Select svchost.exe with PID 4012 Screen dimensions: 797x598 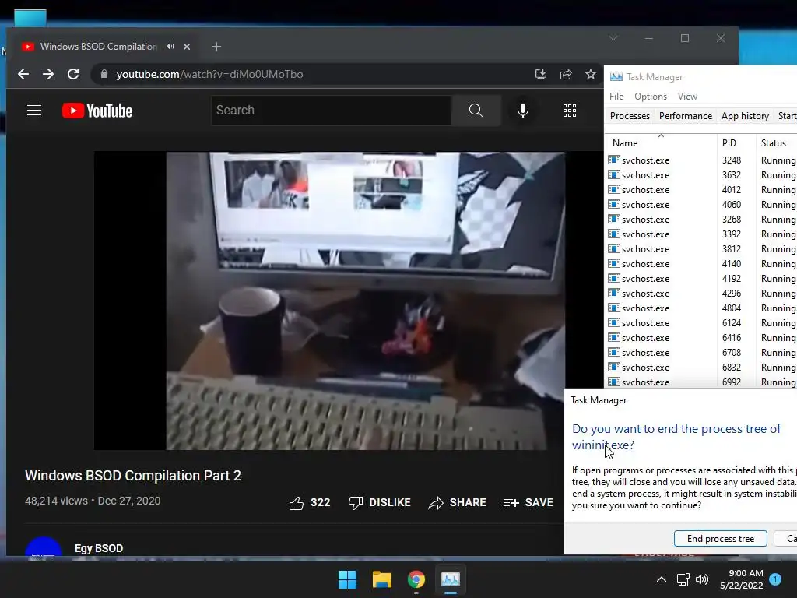pos(701,190)
